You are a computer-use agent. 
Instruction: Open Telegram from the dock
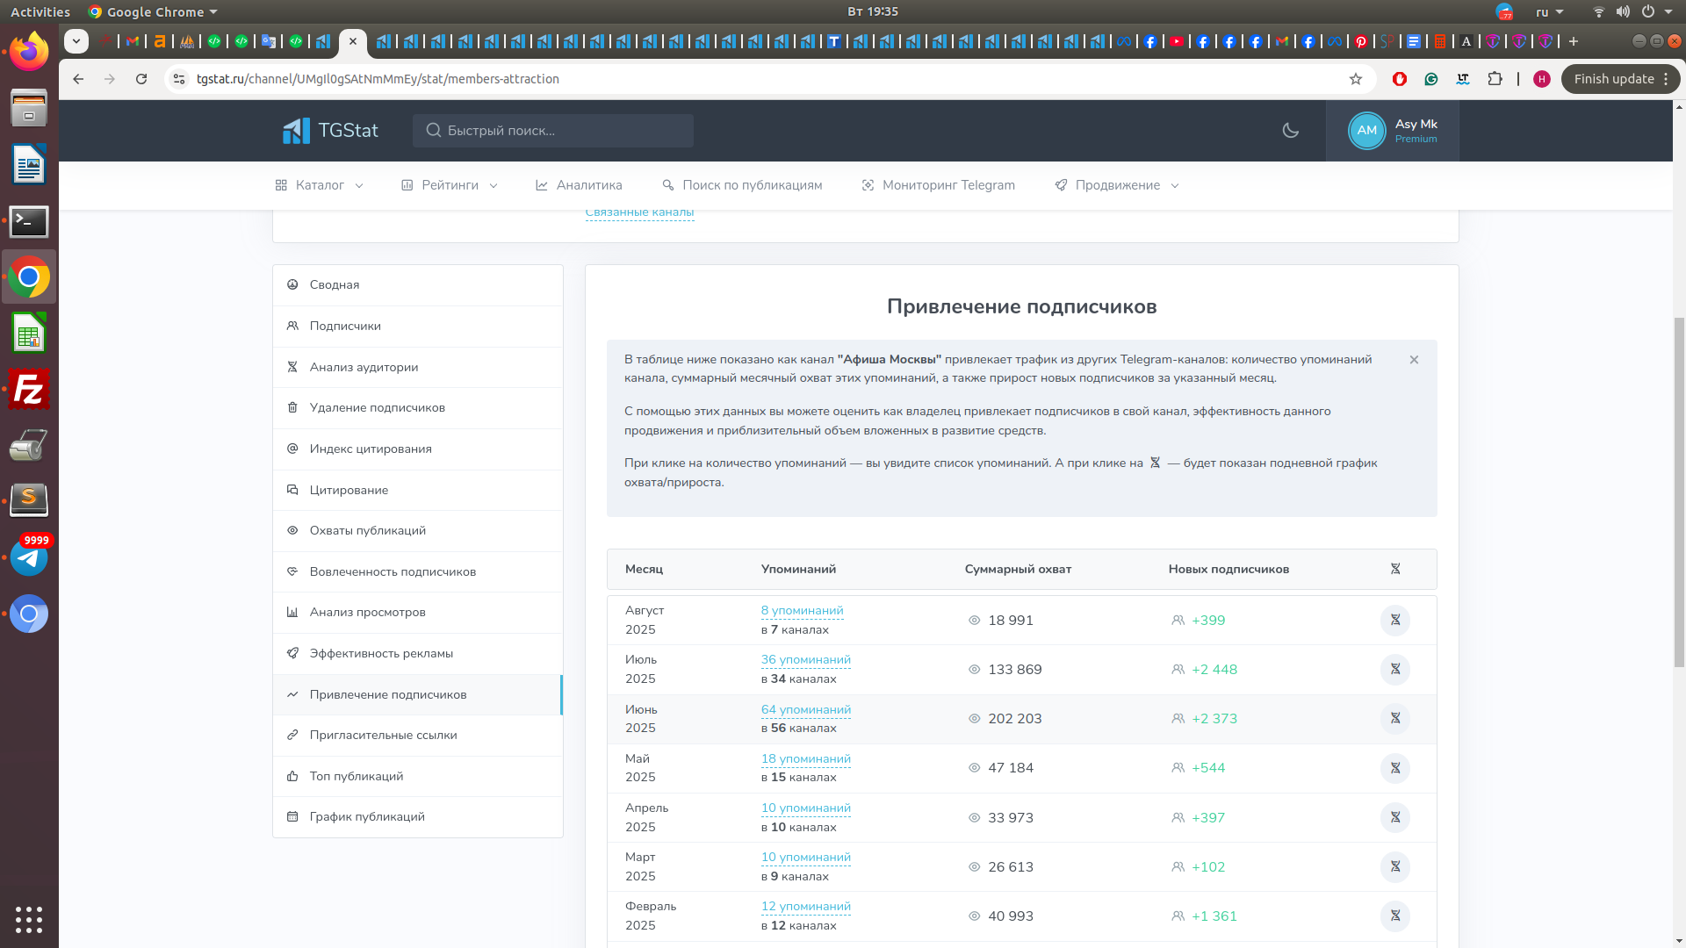[x=29, y=558]
